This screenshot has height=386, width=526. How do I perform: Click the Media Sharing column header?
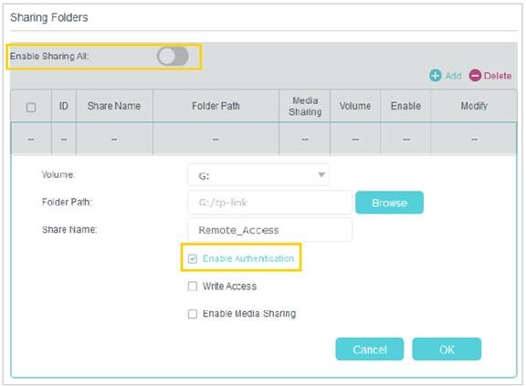click(x=305, y=106)
